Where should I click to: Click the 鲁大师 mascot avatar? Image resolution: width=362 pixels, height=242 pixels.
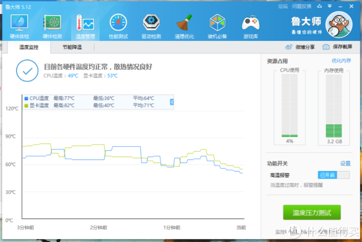click(x=339, y=25)
